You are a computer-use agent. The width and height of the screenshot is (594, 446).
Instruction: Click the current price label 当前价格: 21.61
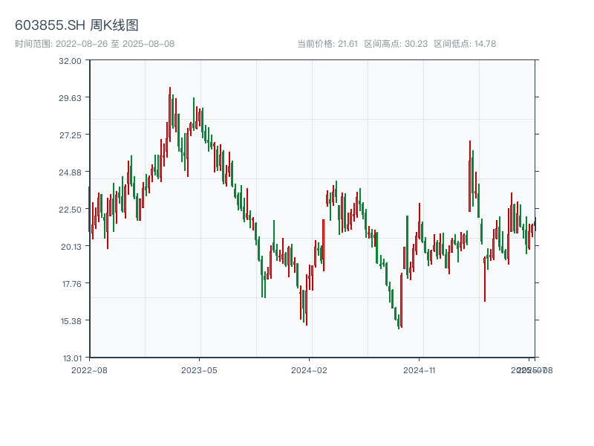(x=327, y=44)
